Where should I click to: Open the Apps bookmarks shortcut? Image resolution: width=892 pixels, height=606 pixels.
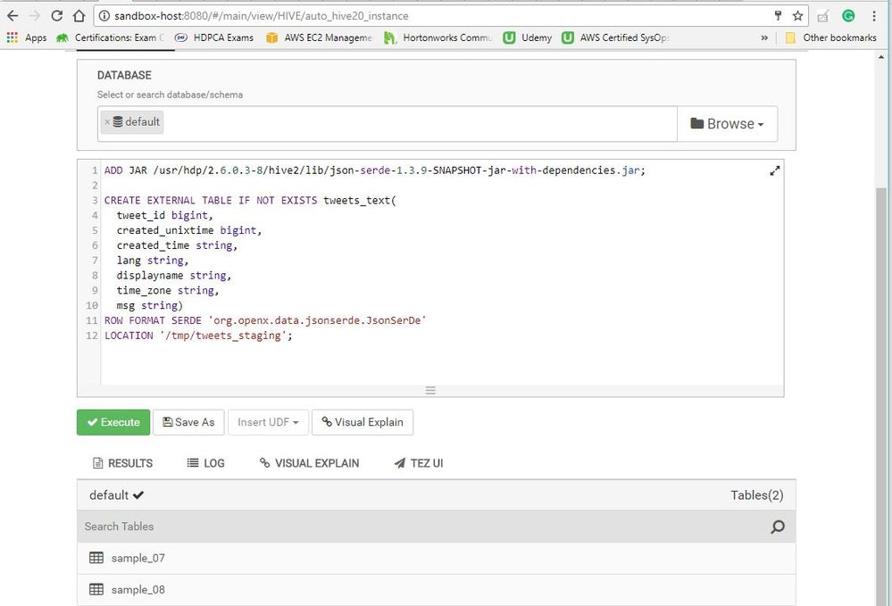coord(27,37)
